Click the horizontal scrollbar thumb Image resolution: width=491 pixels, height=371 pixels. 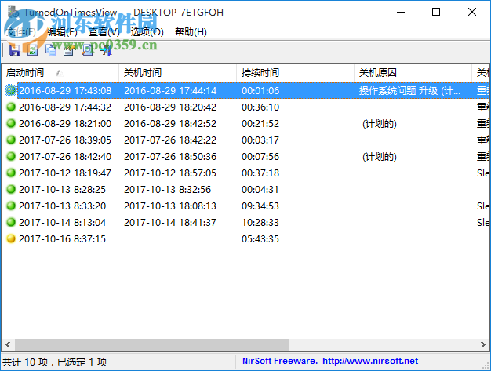(x=151, y=344)
